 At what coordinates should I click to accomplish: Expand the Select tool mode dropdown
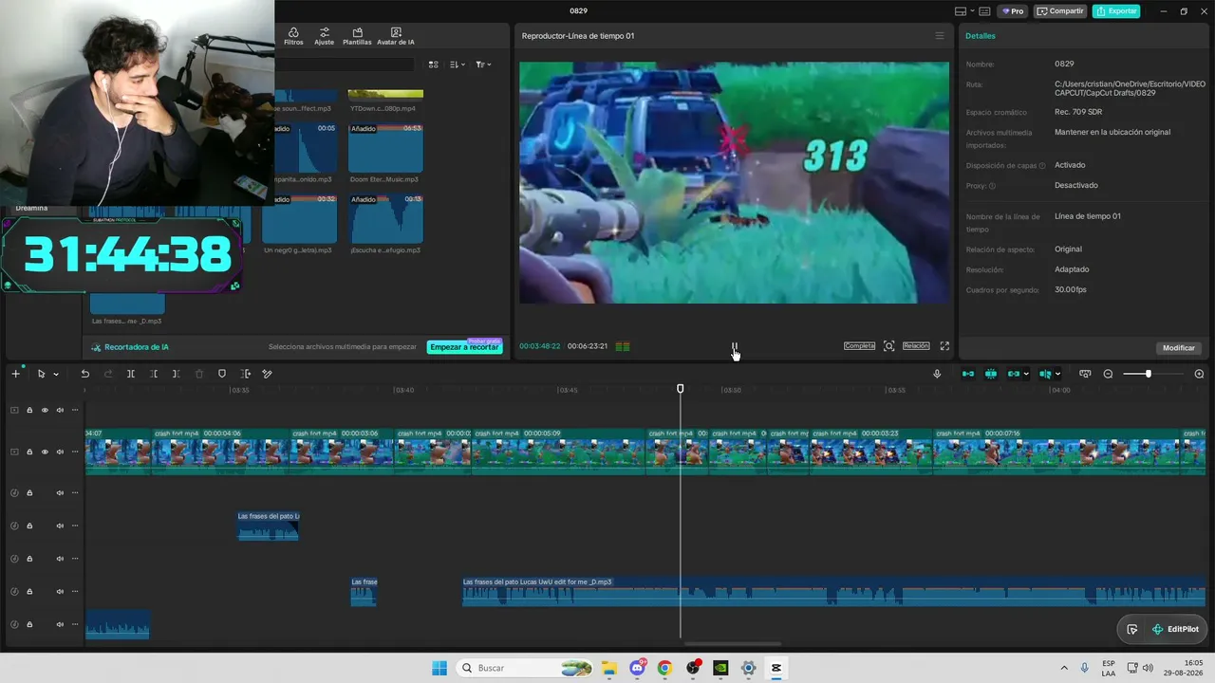point(55,374)
